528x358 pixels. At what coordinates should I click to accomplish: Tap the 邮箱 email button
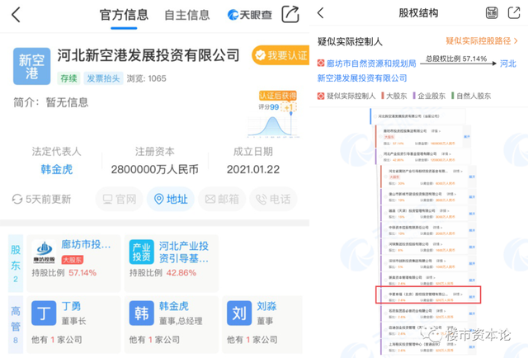point(222,199)
